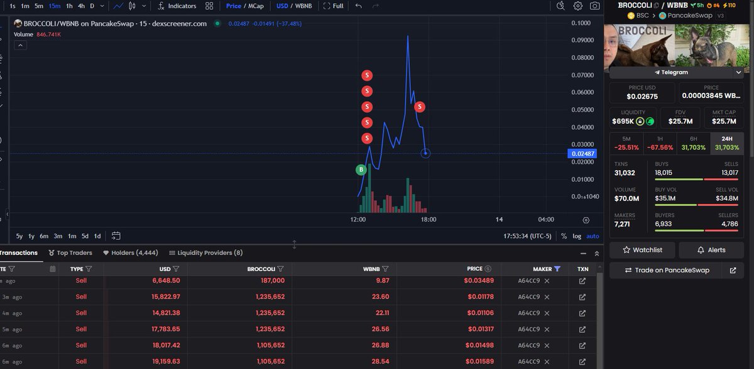
Task: Open the quick search icon
Action: point(560,6)
